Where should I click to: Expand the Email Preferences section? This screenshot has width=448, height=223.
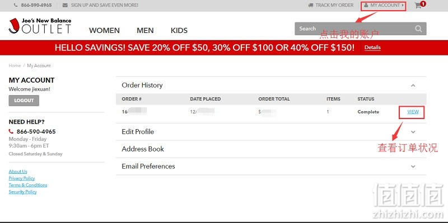coord(413,166)
